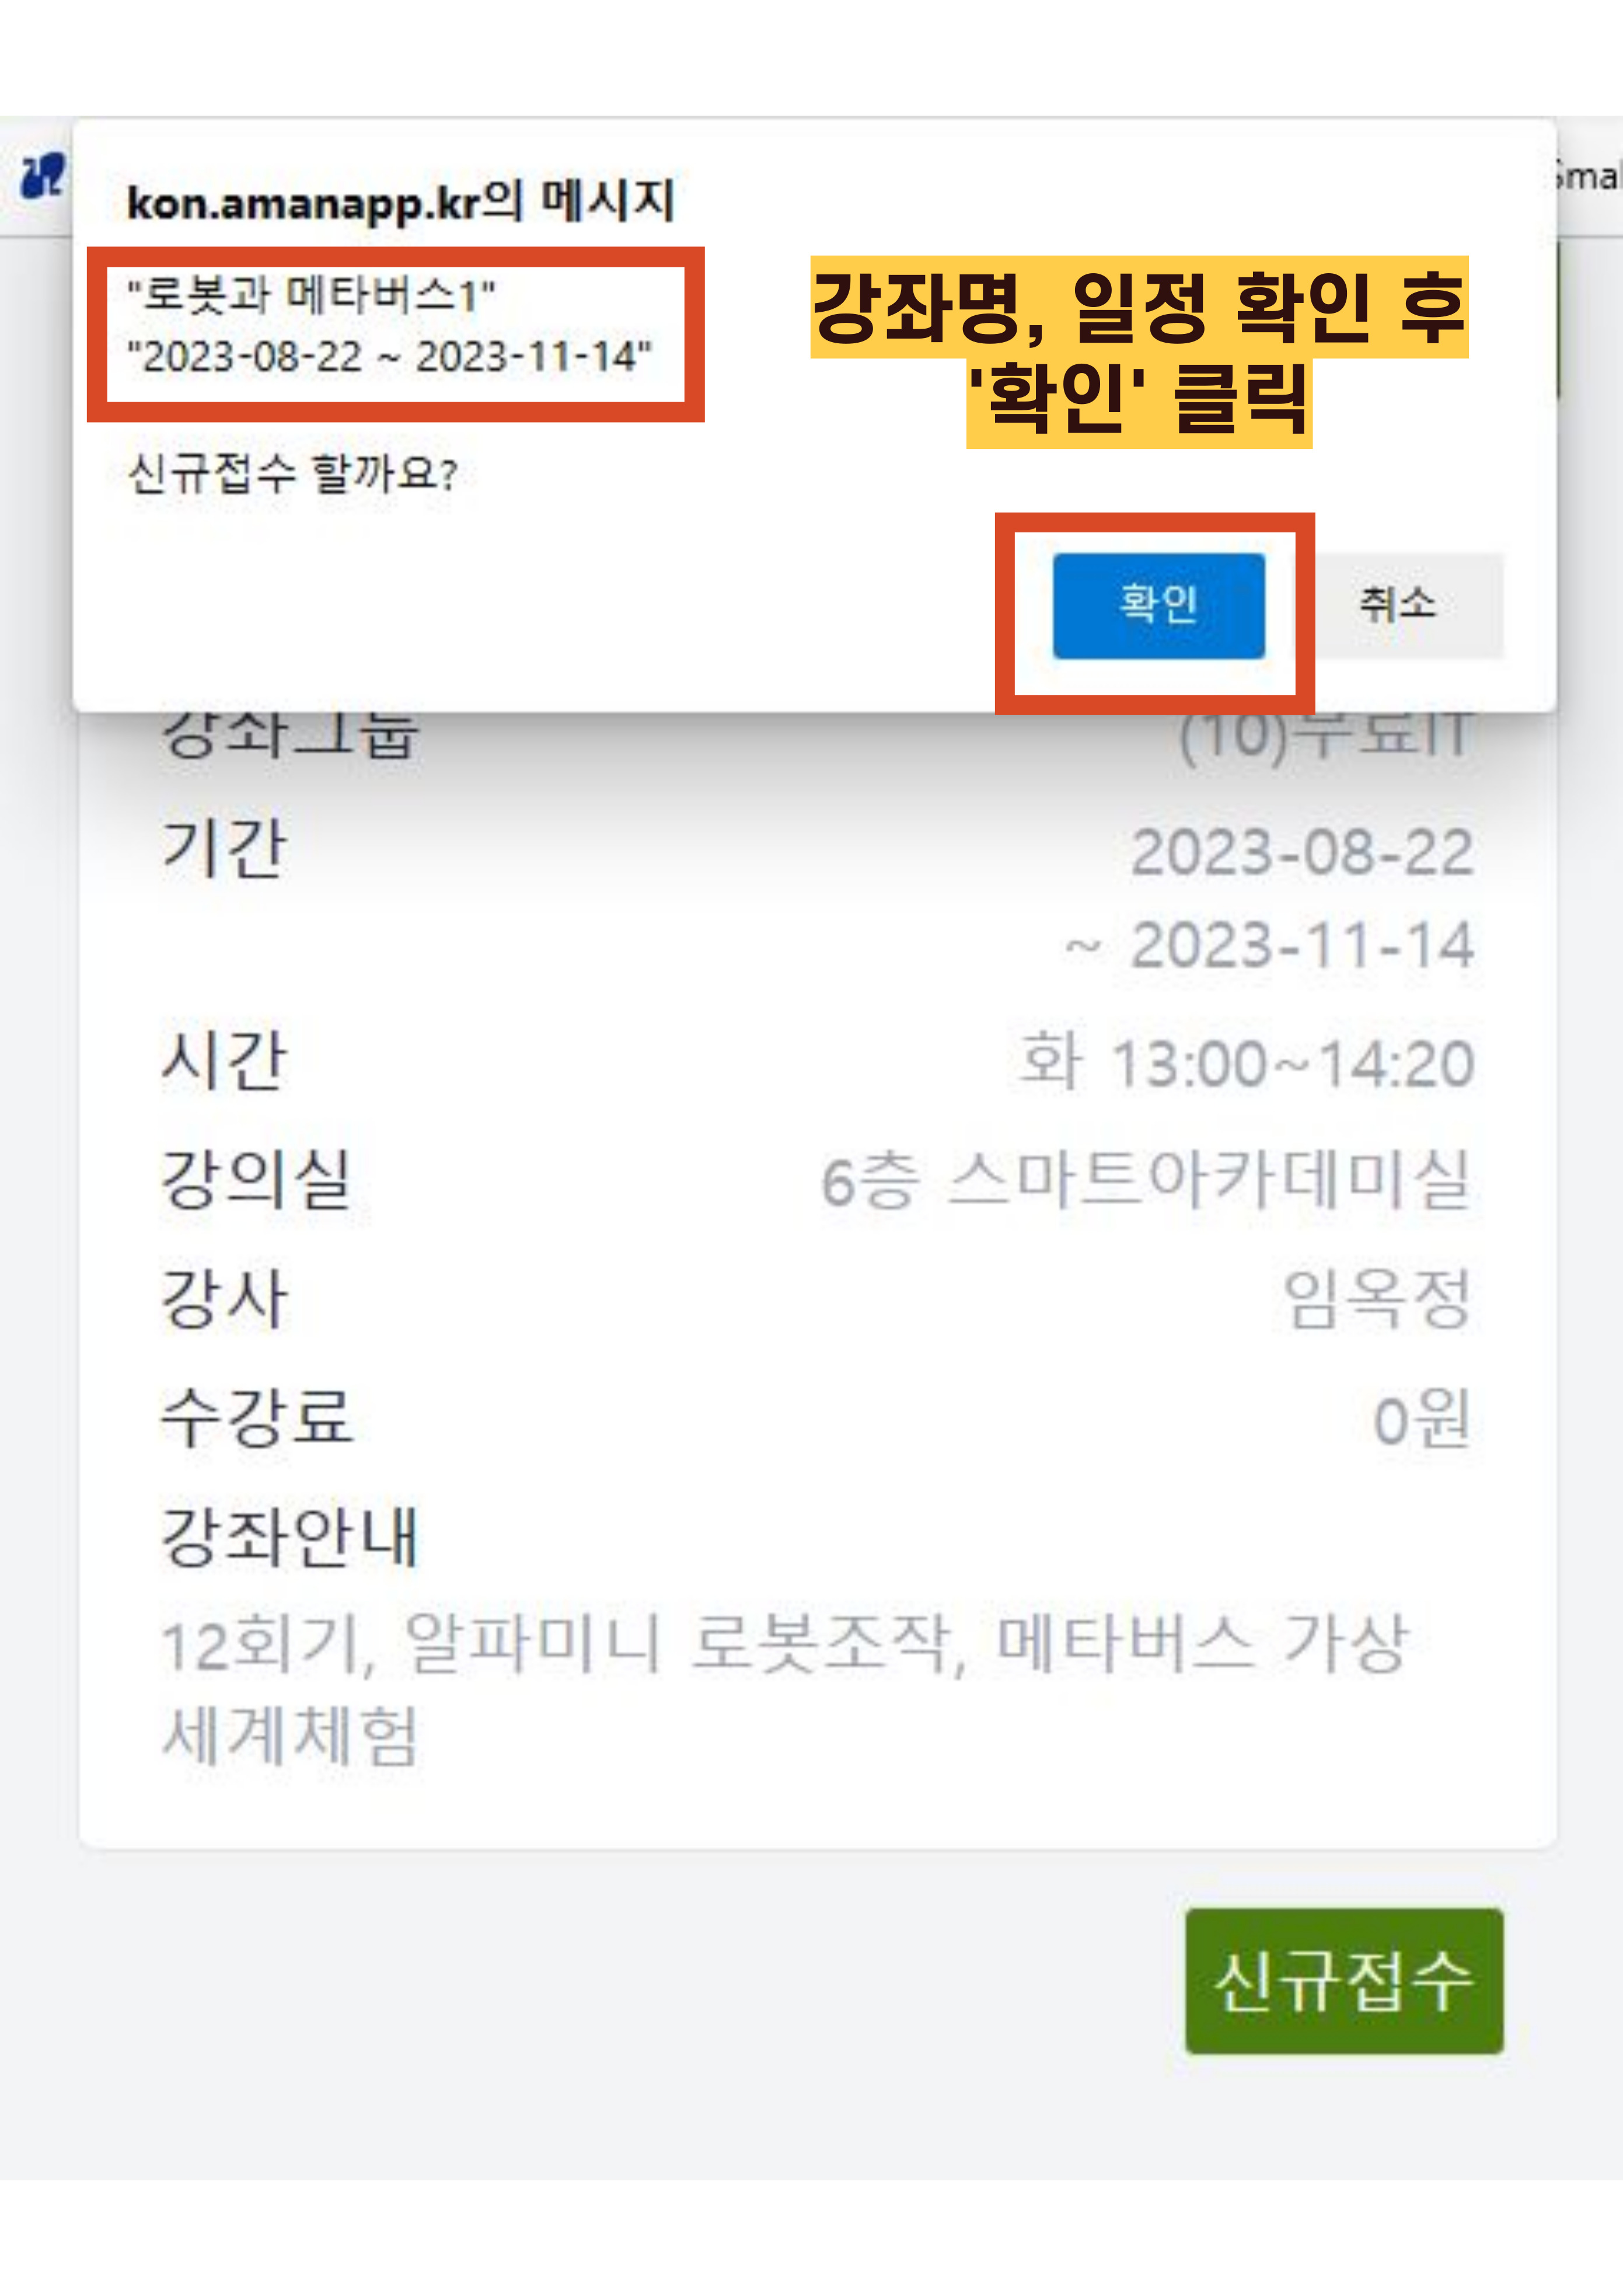Click the green 신규접수 button

point(1344,1981)
